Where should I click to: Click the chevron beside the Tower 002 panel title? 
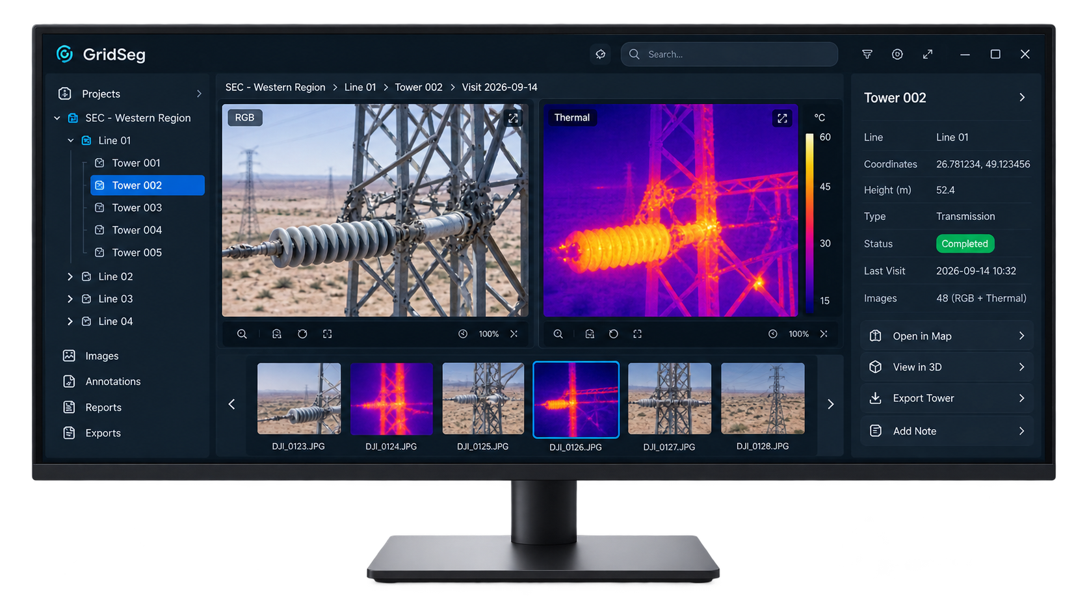coord(1022,98)
